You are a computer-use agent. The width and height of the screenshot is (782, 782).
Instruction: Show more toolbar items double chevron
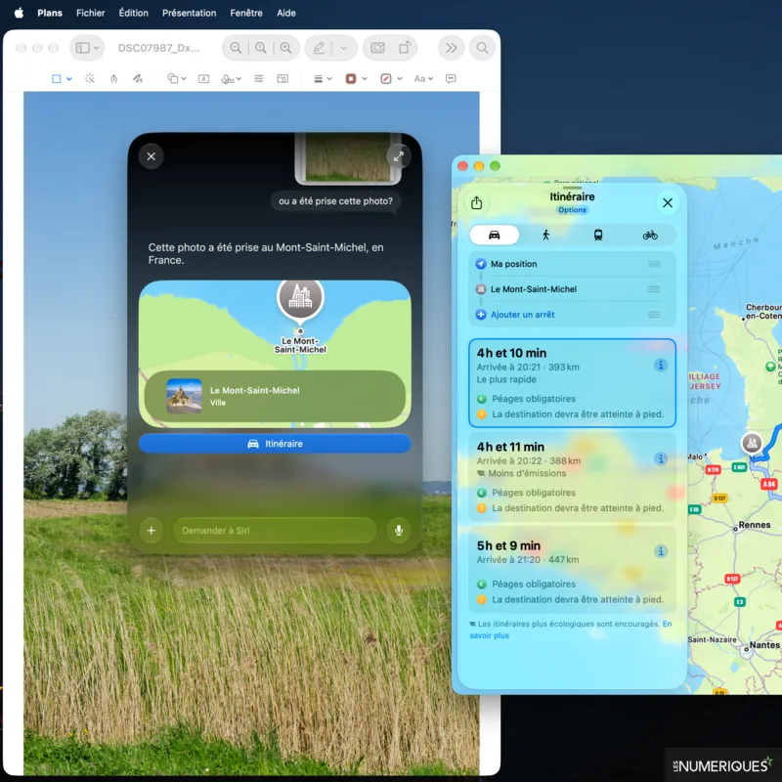(452, 48)
